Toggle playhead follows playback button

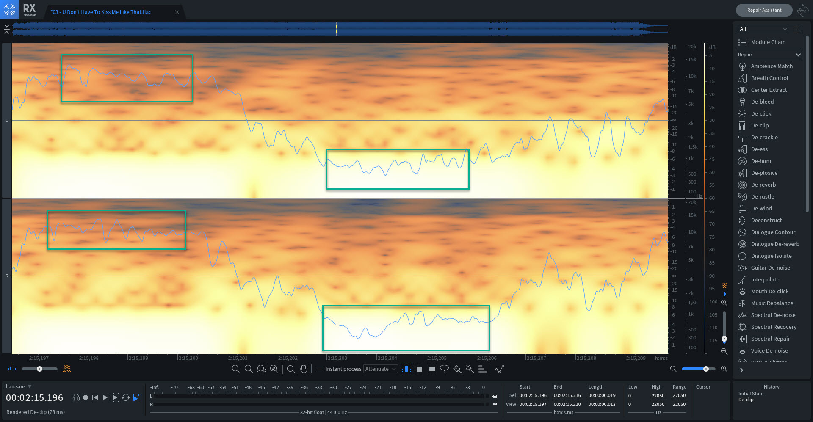(137, 397)
